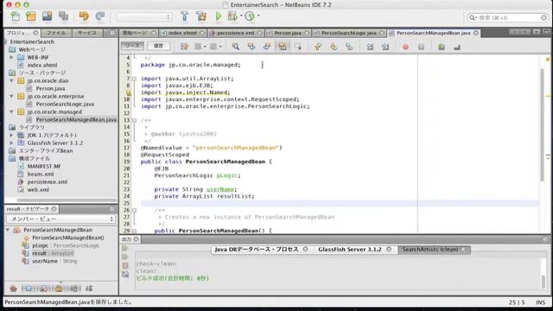Click Find Previous Occurrence icon
The width and height of the screenshot is (553, 311).
[x=251, y=47]
